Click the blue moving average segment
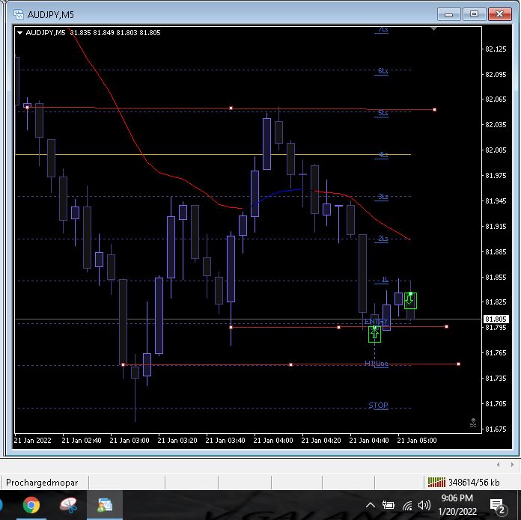Viewport: 521px width, 520px height. tap(279, 193)
